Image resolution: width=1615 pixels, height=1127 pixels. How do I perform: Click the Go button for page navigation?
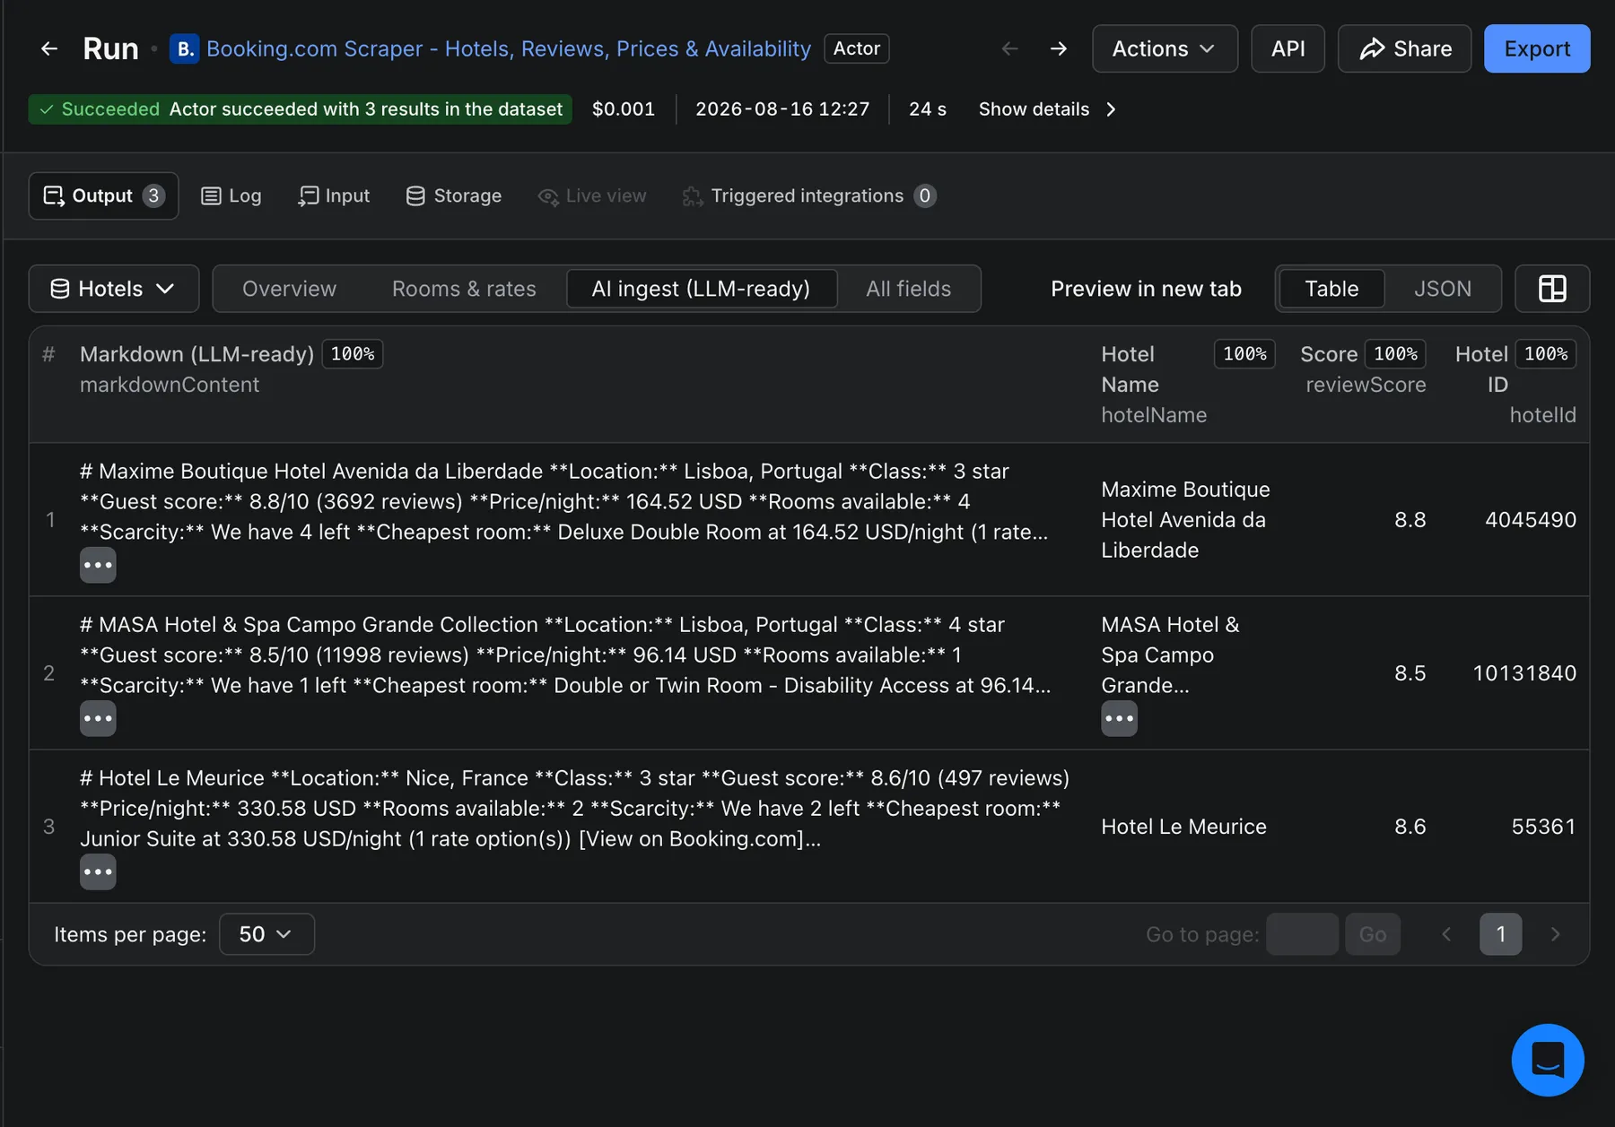tap(1373, 934)
